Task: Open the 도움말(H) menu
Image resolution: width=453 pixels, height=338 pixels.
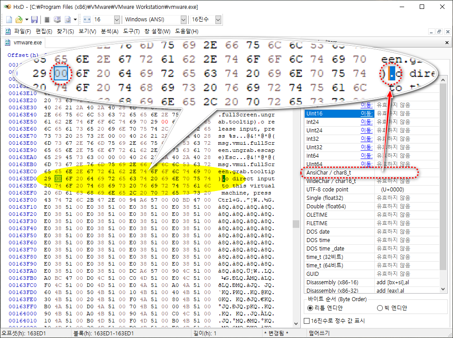Action: click(187, 31)
